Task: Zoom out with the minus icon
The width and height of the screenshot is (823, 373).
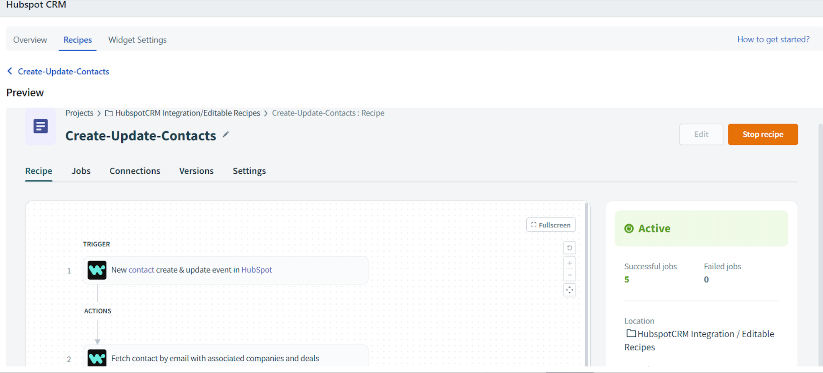Action: (x=569, y=275)
